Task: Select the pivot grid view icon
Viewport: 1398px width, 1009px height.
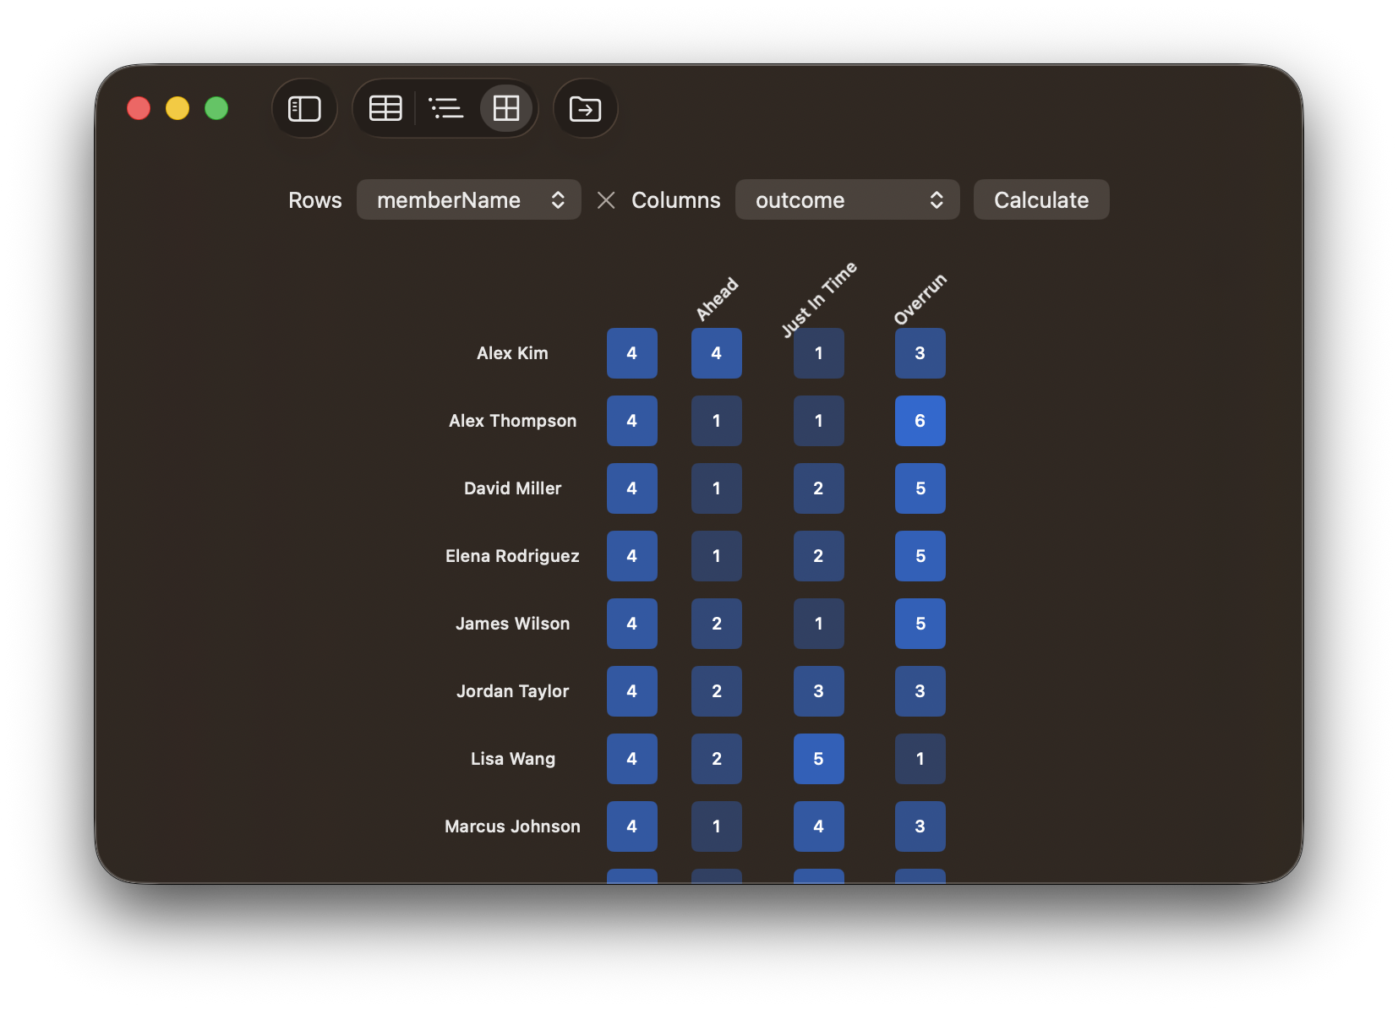Action: point(506,109)
